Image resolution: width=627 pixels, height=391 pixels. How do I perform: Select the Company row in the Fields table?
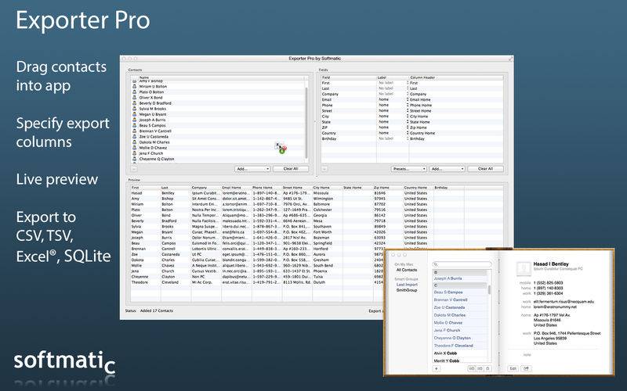412,94
